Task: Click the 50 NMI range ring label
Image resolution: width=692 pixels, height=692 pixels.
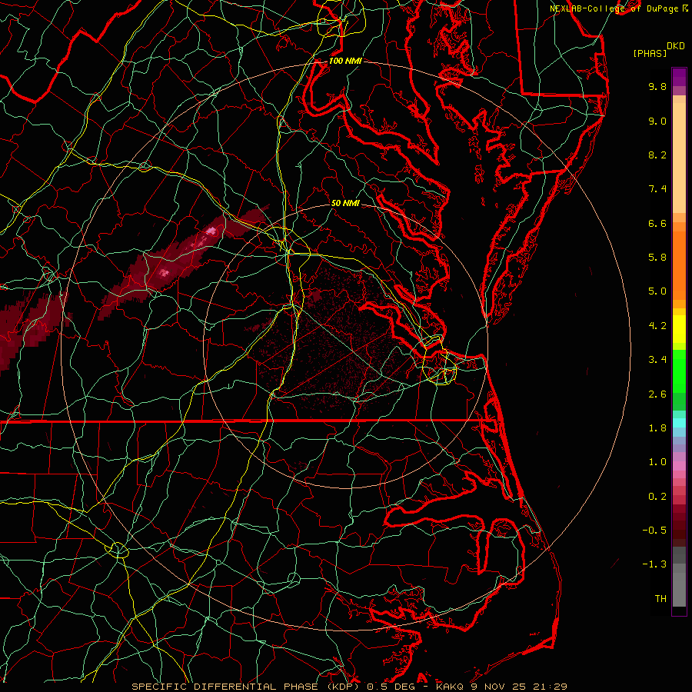Action: 345,203
